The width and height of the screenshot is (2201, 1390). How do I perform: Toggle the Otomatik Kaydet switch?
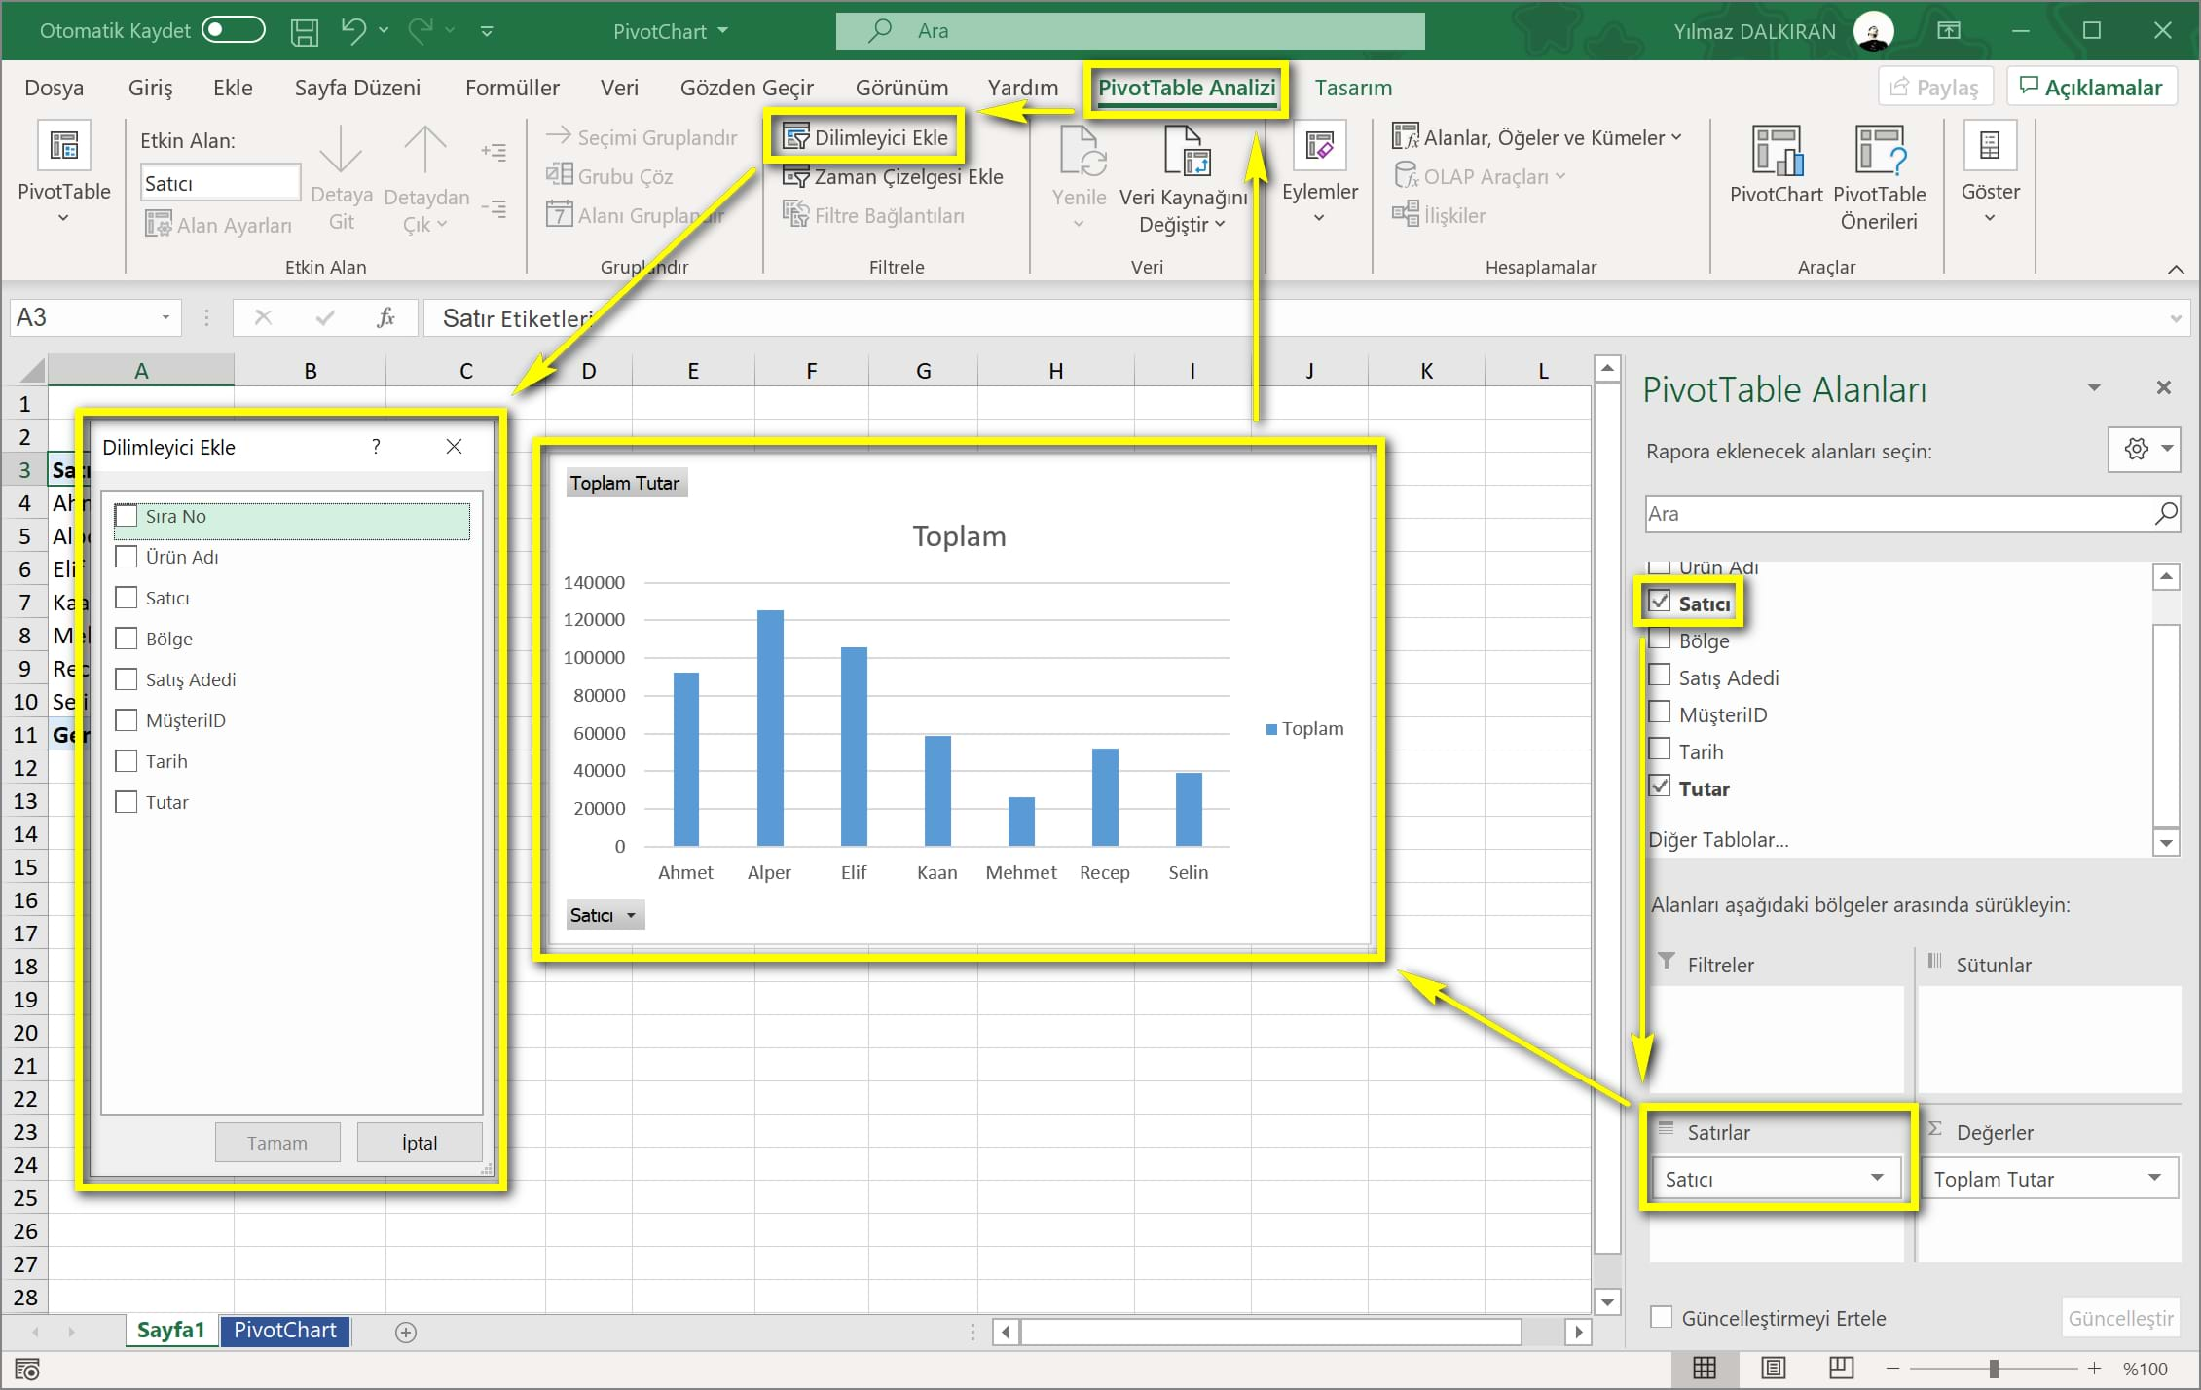click(x=234, y=30)
